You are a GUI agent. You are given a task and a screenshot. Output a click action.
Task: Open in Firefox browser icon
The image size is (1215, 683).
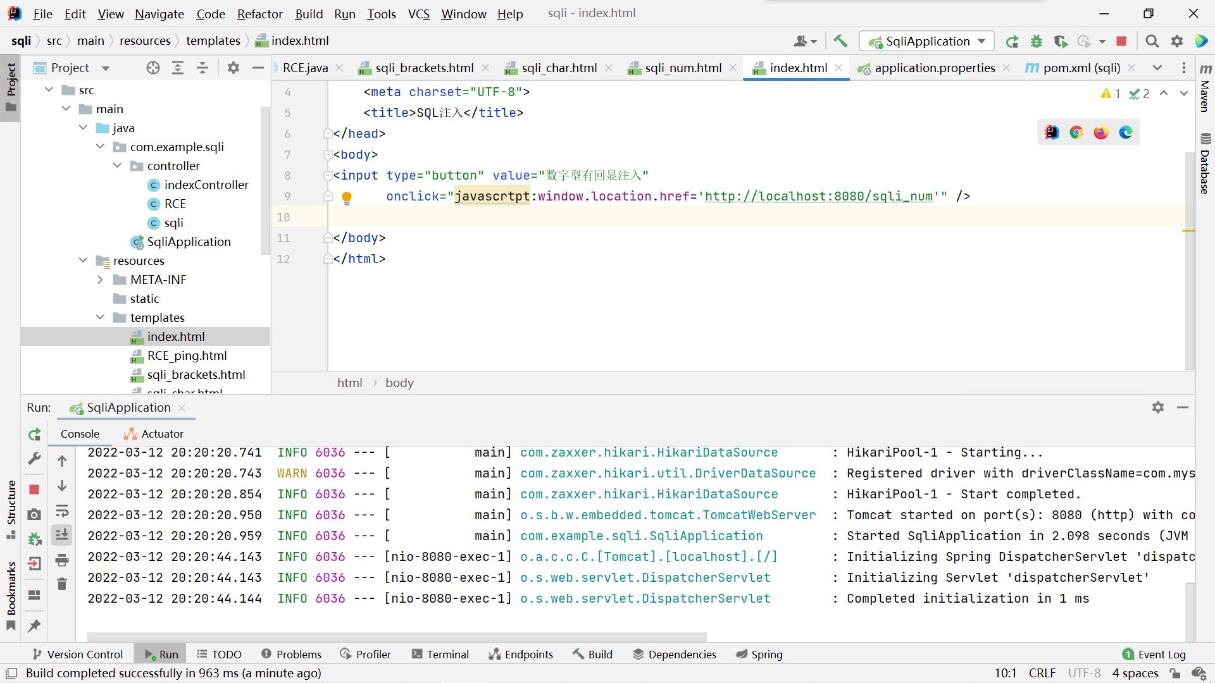click(1101, 132)
